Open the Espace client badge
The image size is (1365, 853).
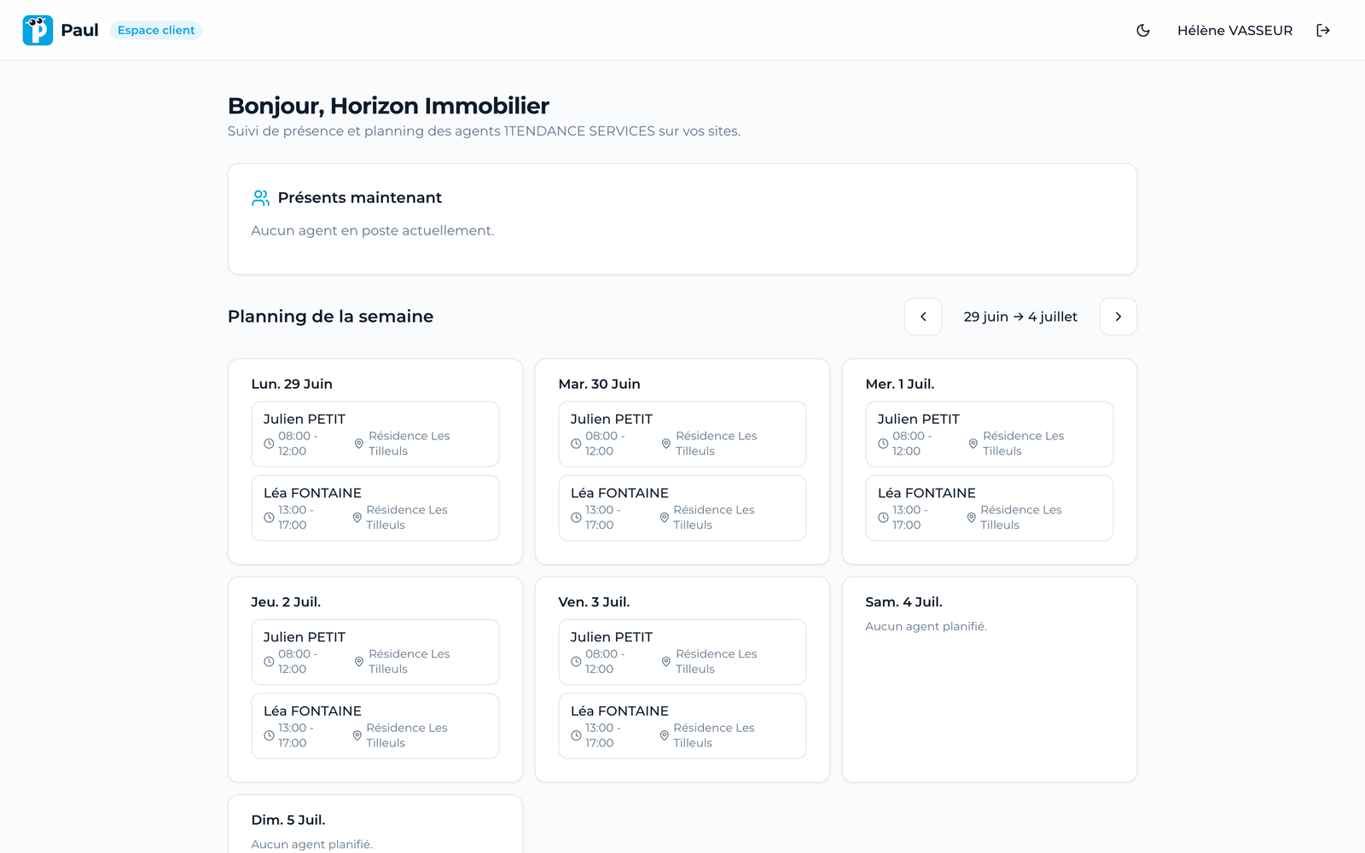[x=156, y=30]
